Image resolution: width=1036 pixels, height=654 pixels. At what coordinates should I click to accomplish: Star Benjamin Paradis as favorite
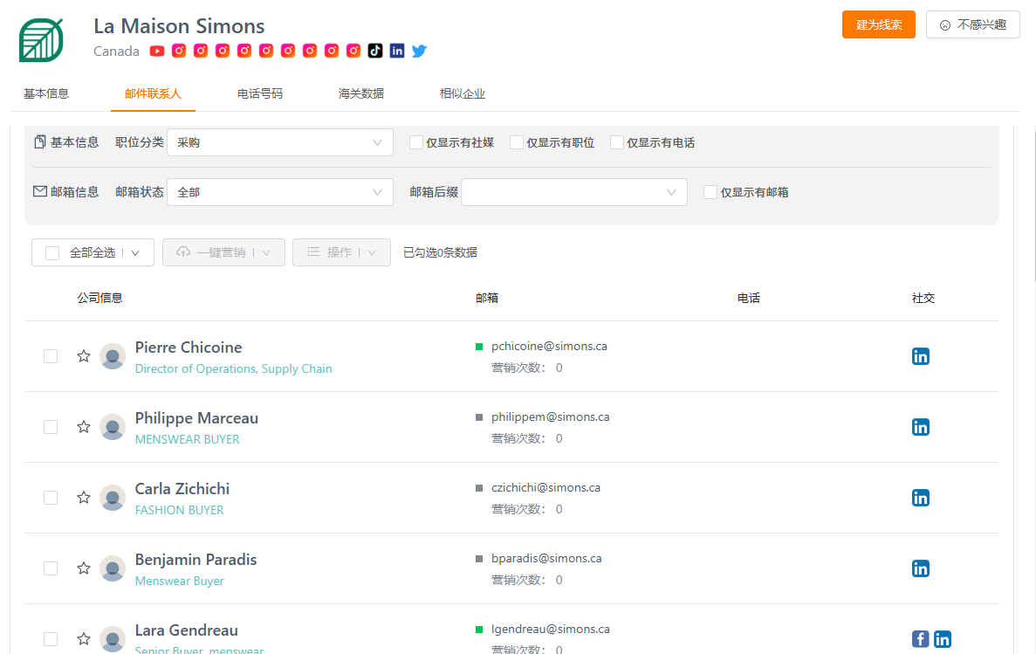[83, 568]
